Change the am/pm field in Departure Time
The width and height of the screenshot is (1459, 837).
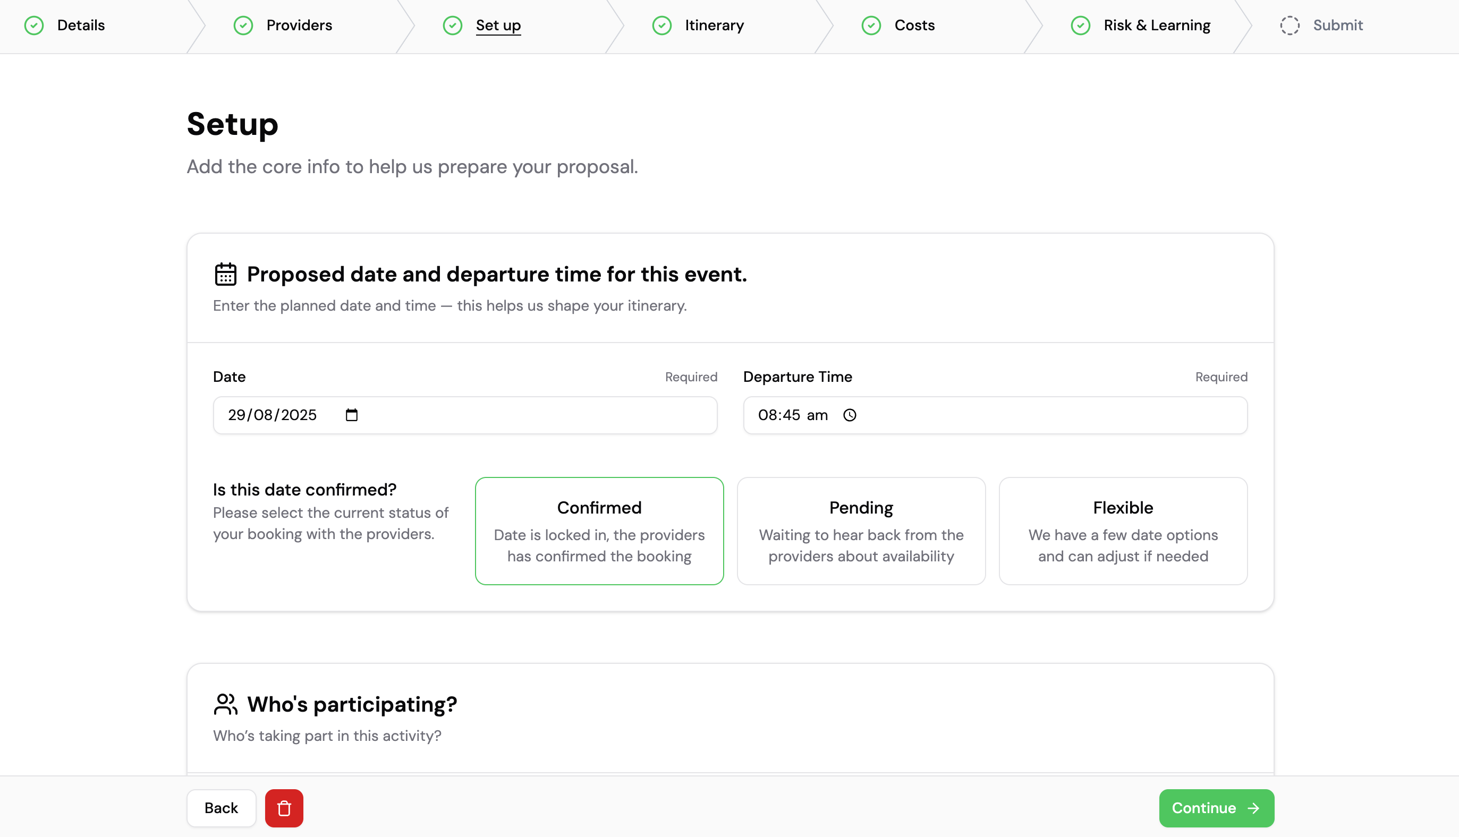tap(819, 415)
